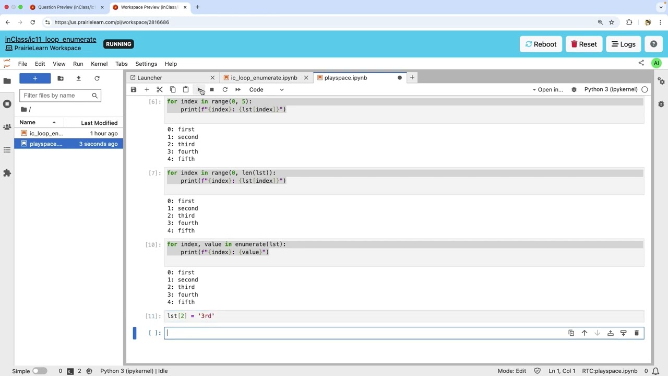Open the Settings menu

point(146,64)
